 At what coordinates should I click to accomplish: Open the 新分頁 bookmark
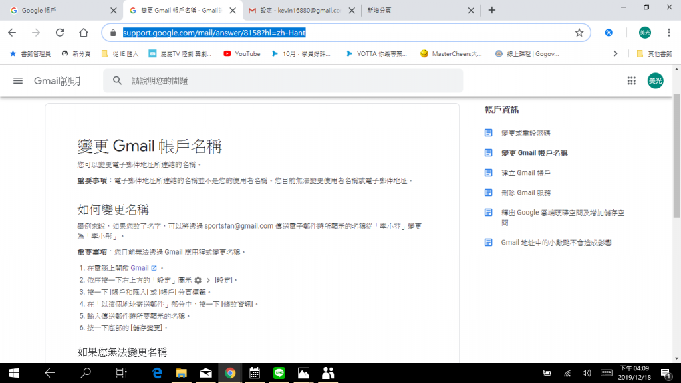76,54
